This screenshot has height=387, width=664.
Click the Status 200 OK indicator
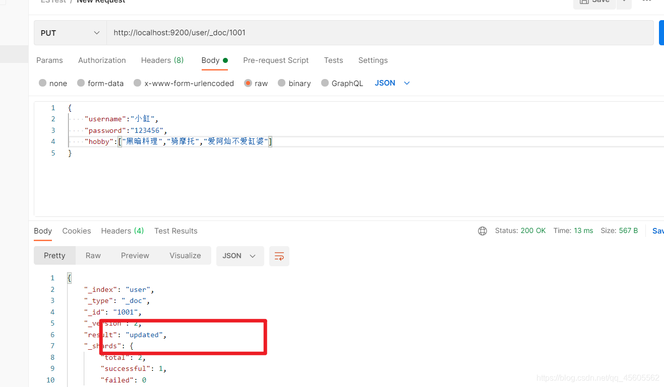[520, 230]
